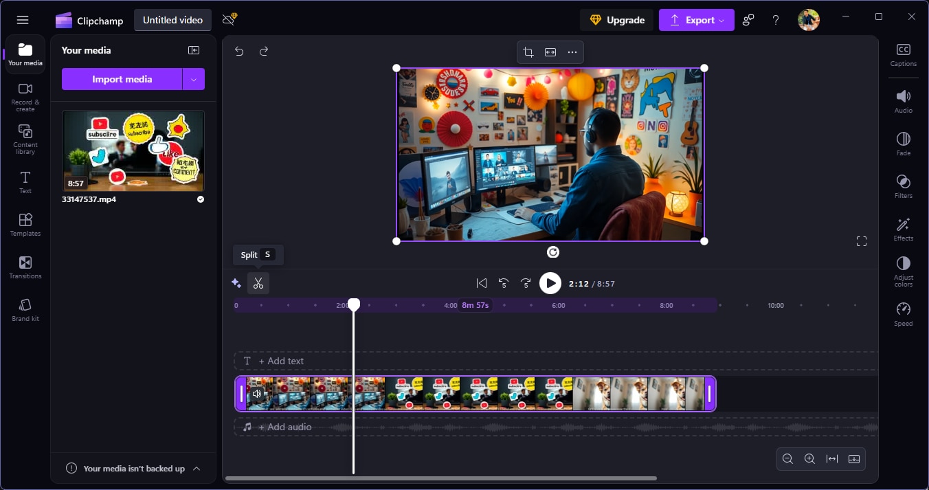The image size is (929, 490).
Task: Fit the timeline to the window
Action: click(x=832, y=459)
